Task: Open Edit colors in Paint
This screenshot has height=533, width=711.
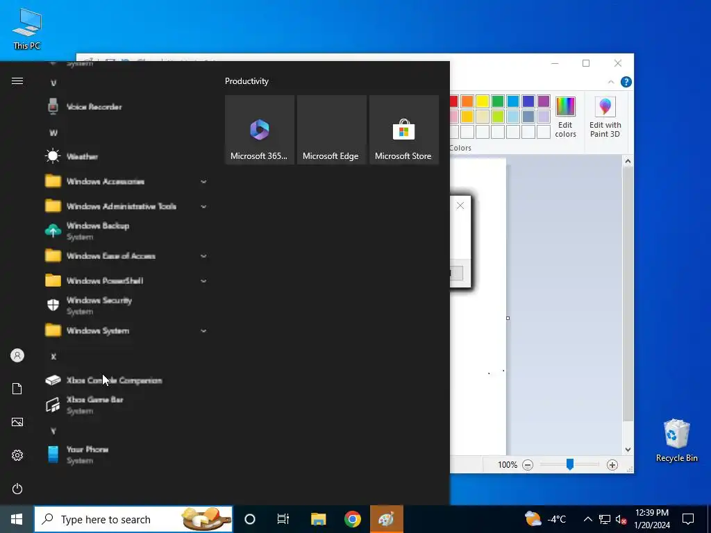Action: [565, 117]
